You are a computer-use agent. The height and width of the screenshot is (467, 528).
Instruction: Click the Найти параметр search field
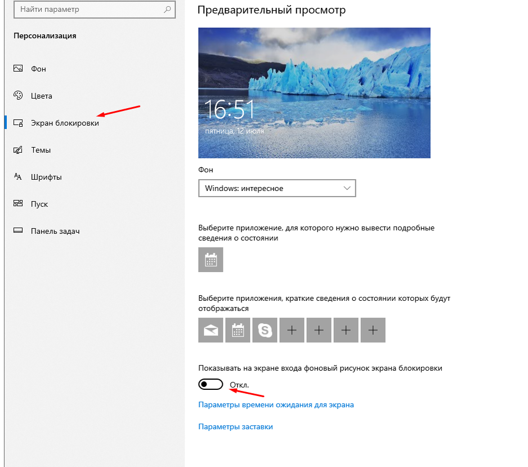click(95, 10)
